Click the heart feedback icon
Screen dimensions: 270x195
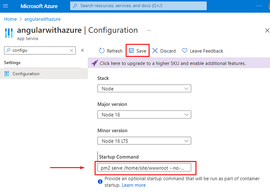185,51
